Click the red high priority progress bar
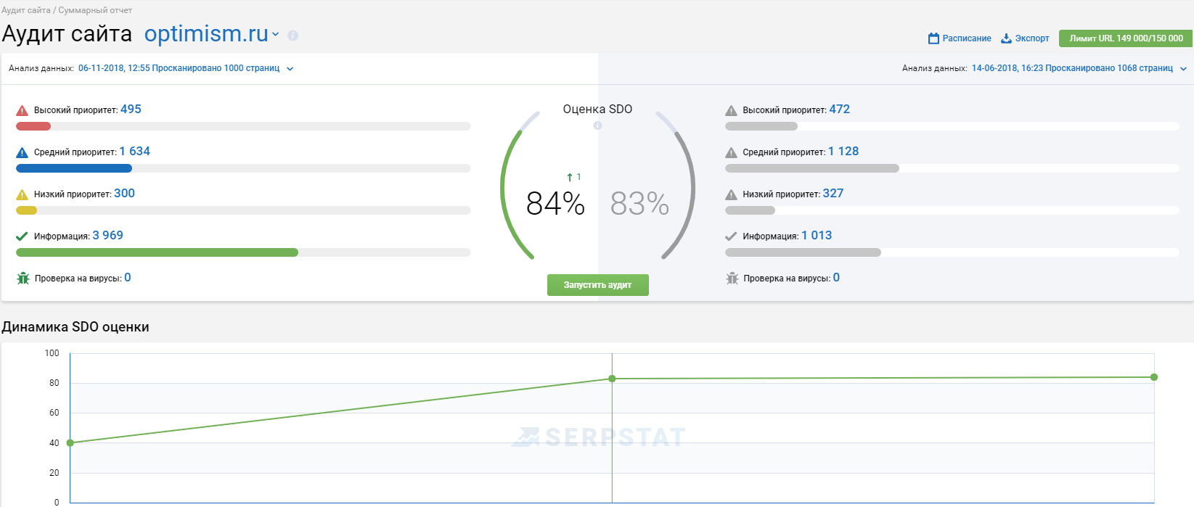 coord(33,126)
